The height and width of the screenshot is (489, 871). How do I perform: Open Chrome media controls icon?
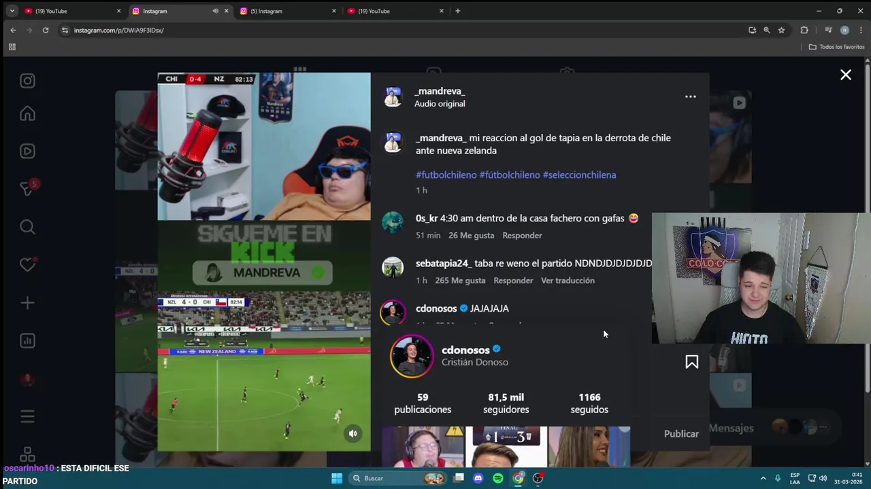[827, 30]
